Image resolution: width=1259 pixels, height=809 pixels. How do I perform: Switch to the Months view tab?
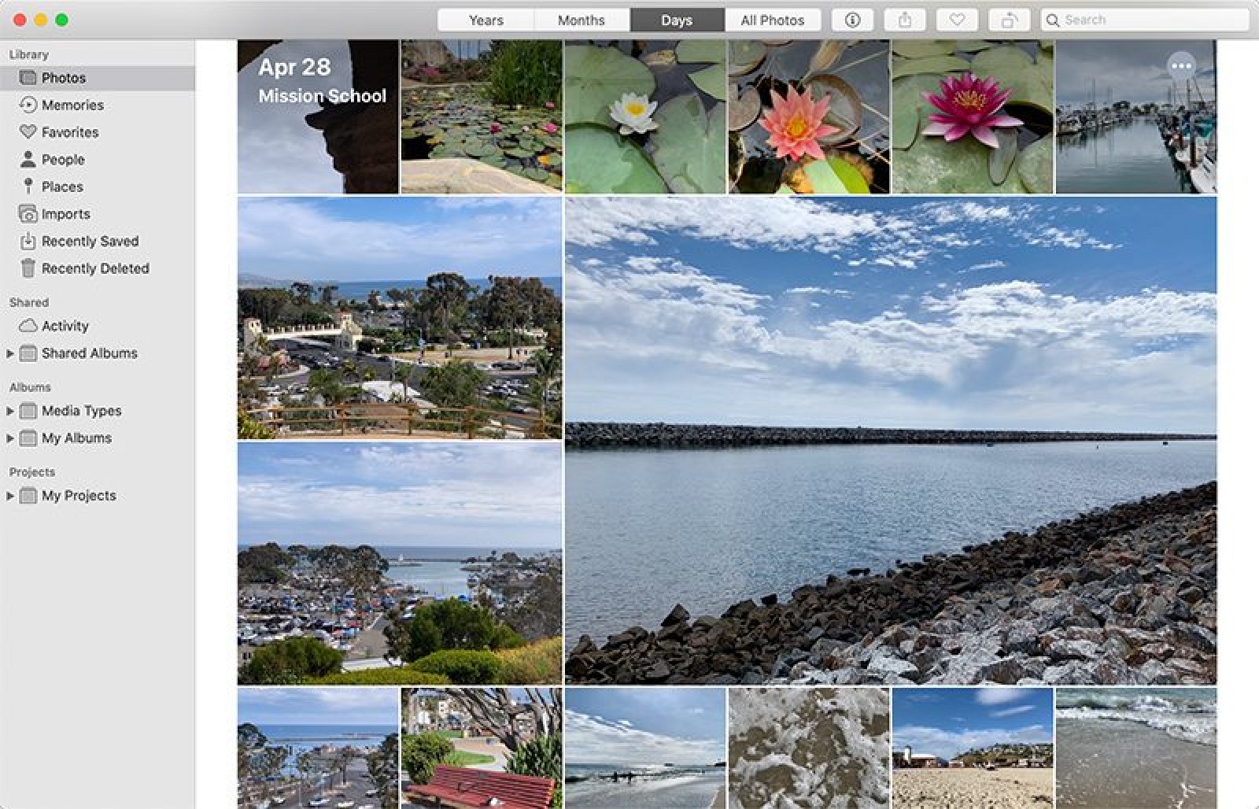pos(582,20)
